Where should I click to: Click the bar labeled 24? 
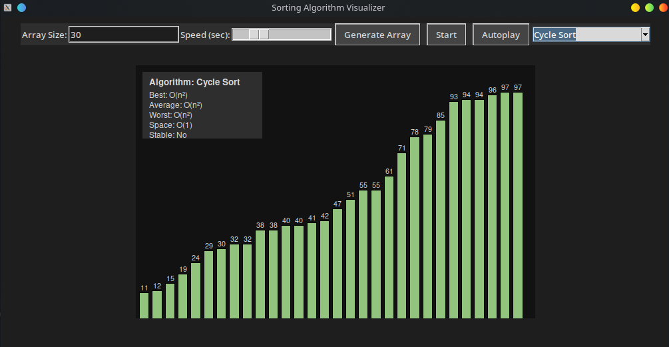point(196,290)
